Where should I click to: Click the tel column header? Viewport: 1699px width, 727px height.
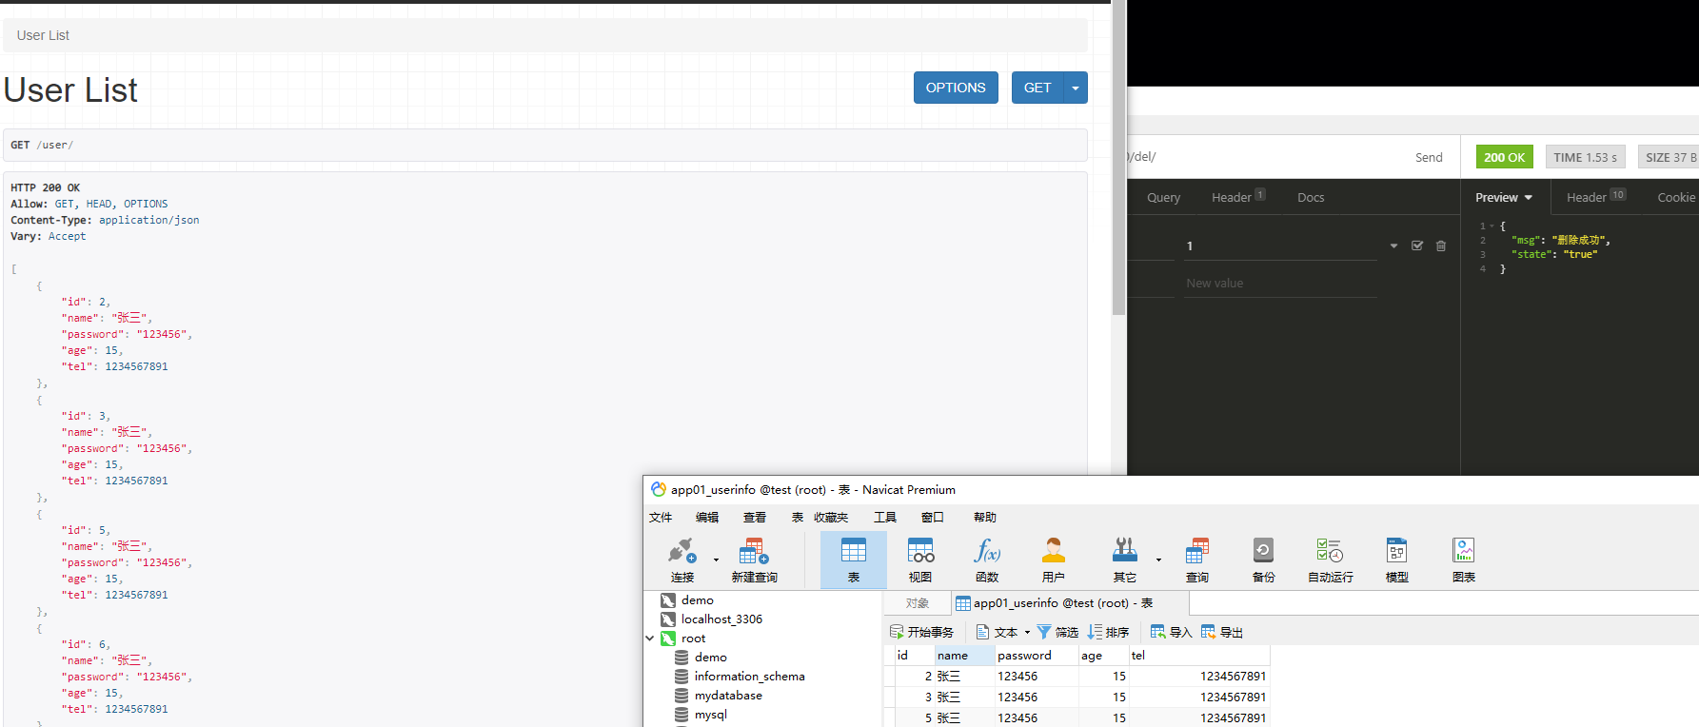click(1199, 655)
